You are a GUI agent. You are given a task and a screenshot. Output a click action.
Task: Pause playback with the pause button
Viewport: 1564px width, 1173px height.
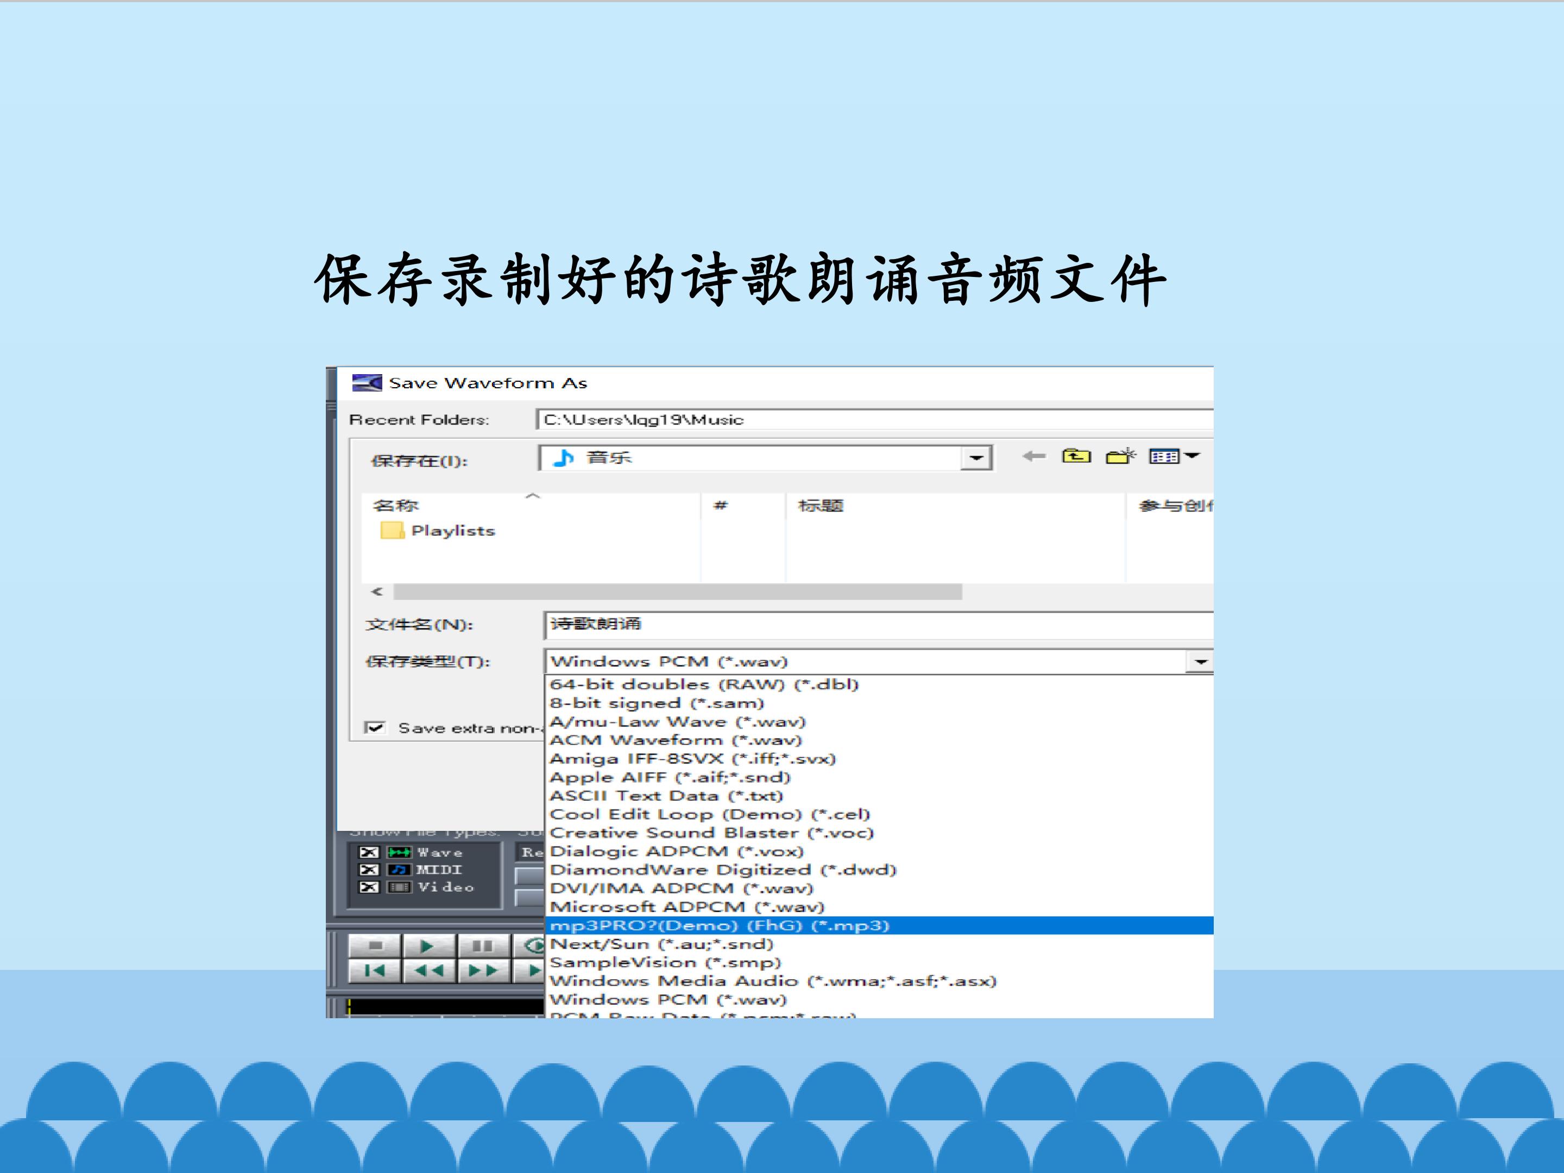click(x=483, y=945)
